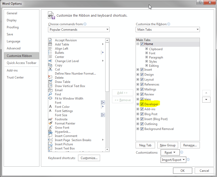Screen dimensions: 217x177
Task: Click the Insert Text Box icon
Action: [50, 148]
